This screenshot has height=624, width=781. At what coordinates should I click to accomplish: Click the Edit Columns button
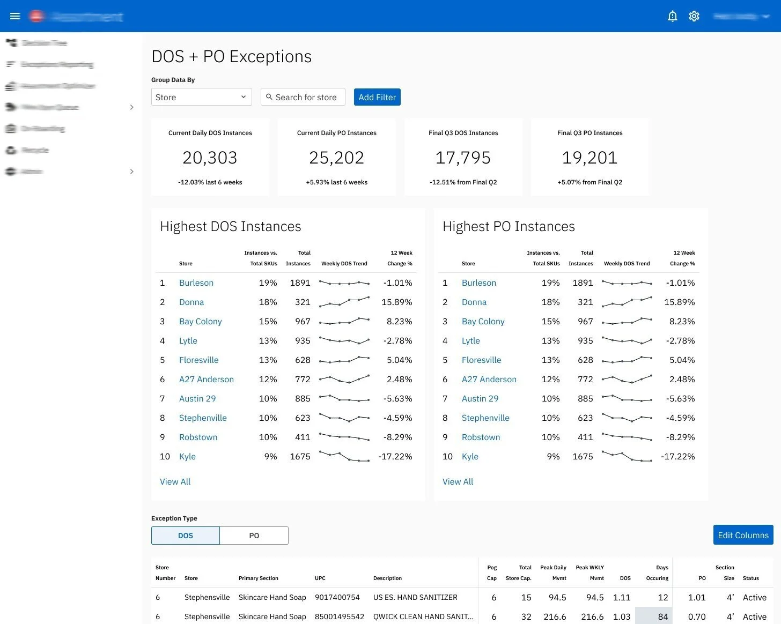tap(743, 535)
